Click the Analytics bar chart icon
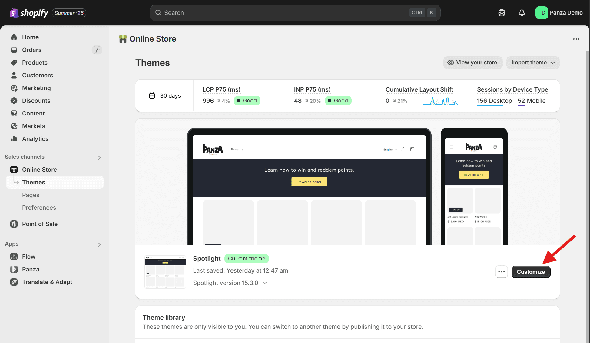The image size is (590, 343). 14,139
